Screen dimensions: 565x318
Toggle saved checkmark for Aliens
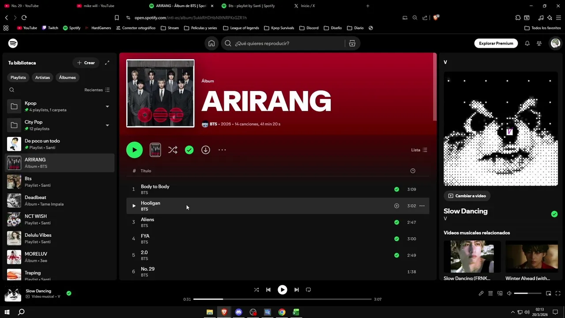click(396, 222)
